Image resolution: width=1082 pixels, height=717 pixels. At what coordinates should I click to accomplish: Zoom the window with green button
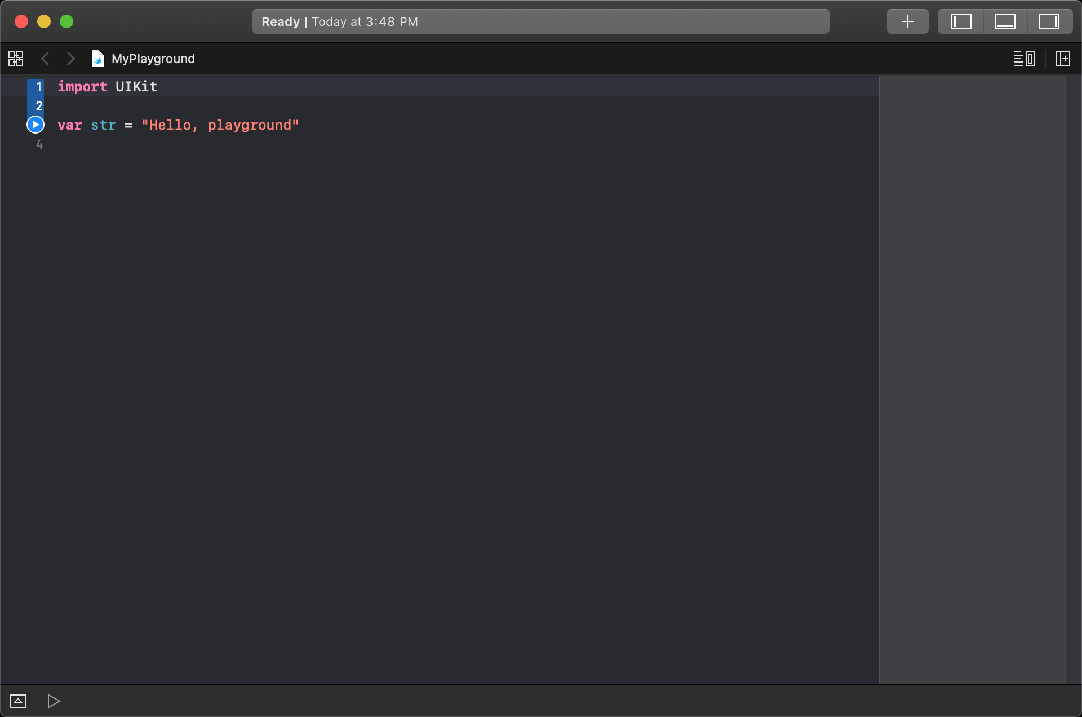tap(66, 21)
